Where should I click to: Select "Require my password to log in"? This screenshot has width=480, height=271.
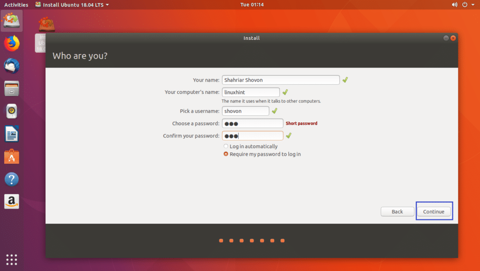[x=225, y=154]
